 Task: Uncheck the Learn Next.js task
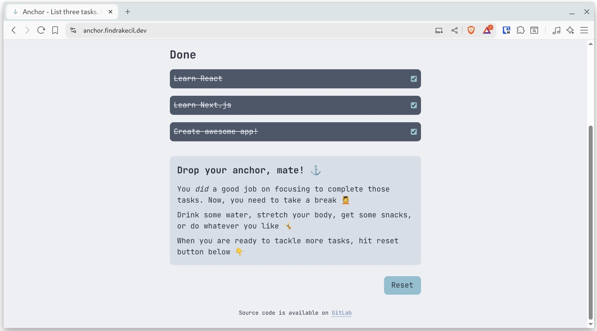pyautogui.click(x=414, y=105)
